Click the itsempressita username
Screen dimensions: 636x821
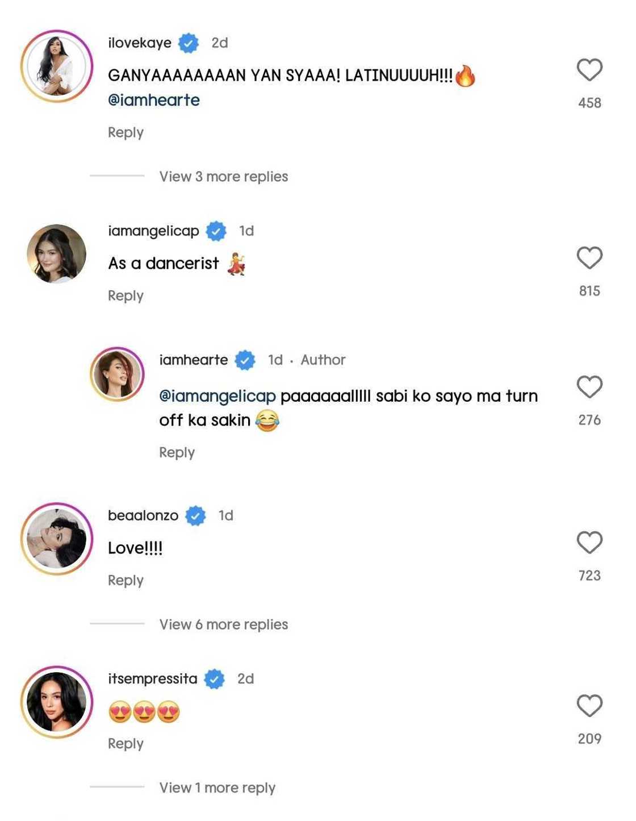152,679
